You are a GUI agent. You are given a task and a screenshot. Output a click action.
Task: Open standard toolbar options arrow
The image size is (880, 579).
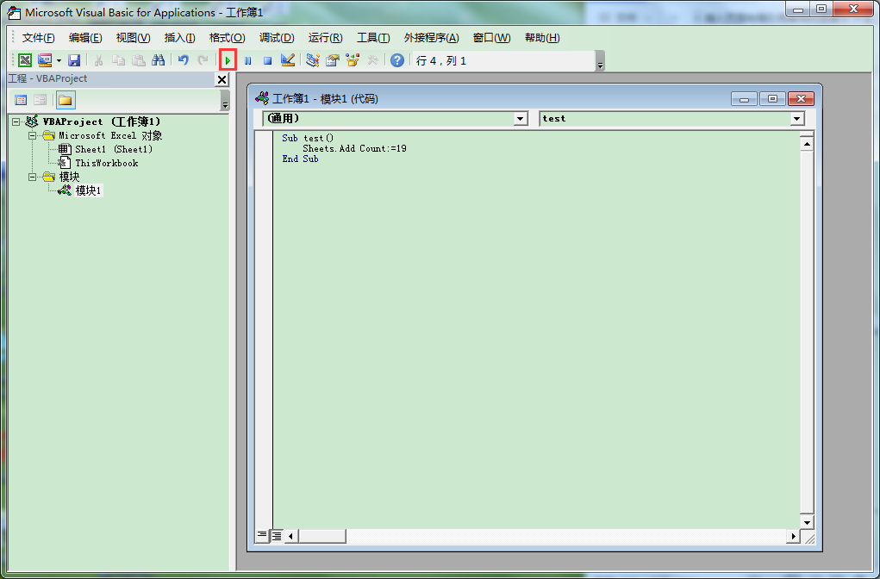click(600, 61)
